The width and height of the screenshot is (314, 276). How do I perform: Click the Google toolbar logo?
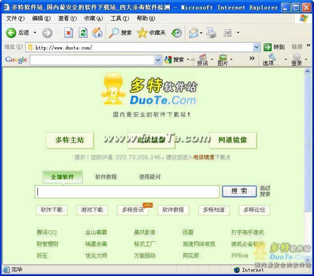pos(16,59)
